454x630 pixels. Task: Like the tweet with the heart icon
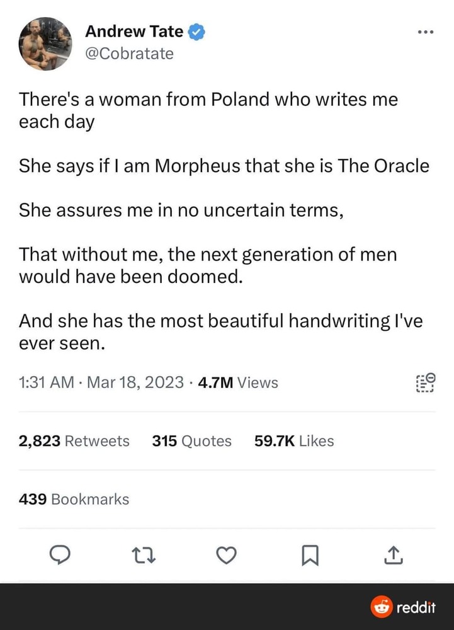click(226, 554)
